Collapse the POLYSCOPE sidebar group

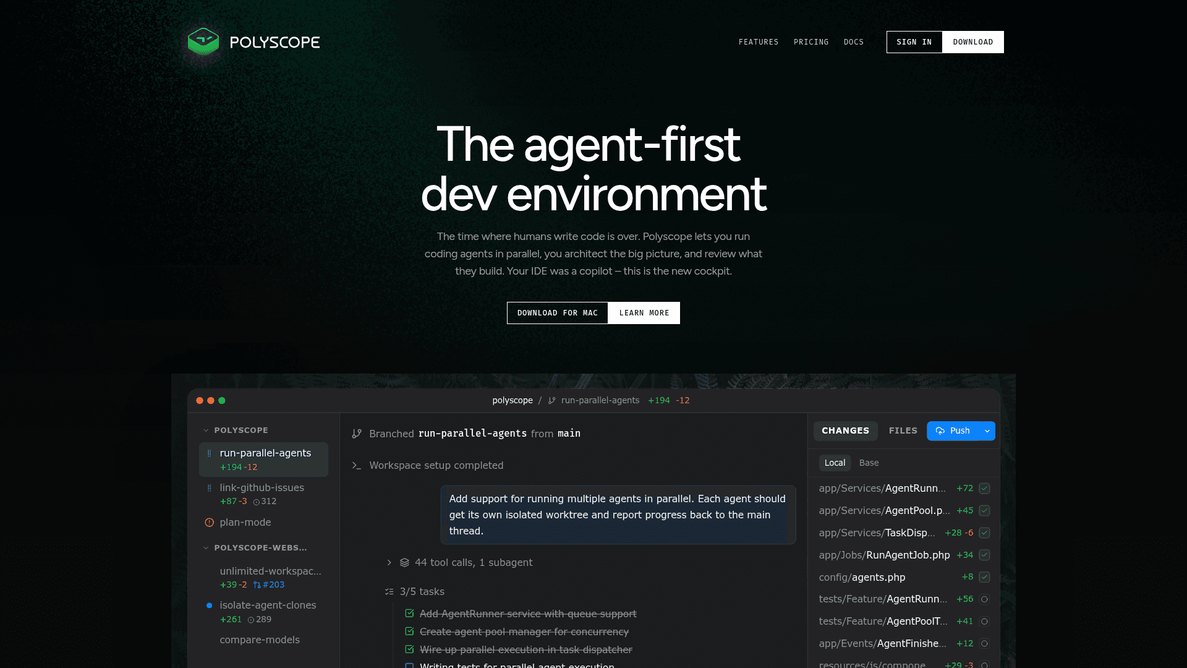coord(206,430)
